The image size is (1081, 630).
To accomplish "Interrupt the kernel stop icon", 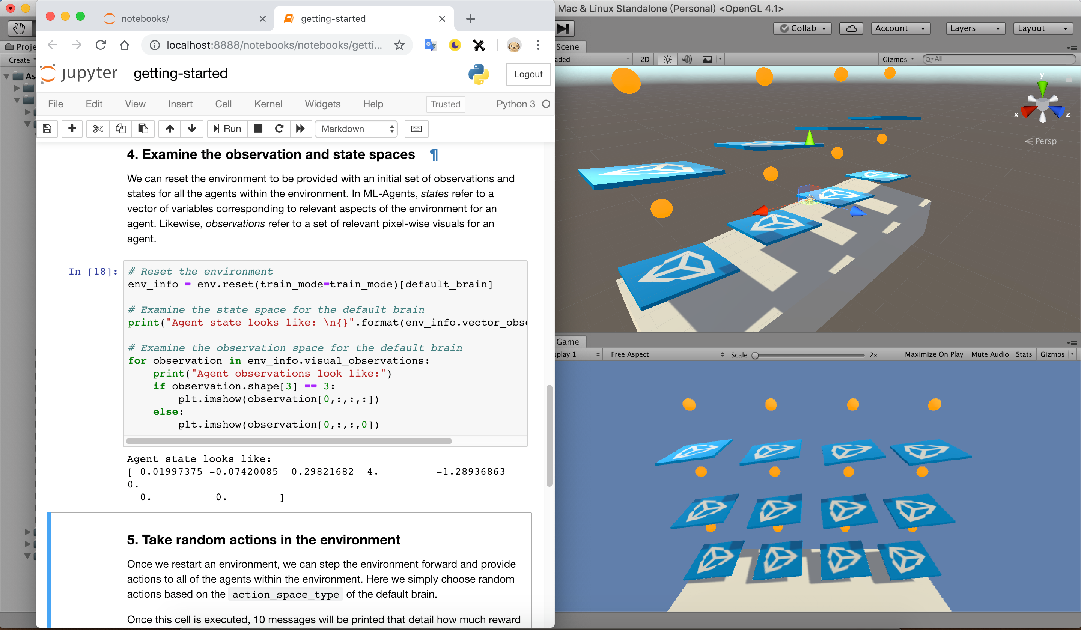I will point(258,129).
